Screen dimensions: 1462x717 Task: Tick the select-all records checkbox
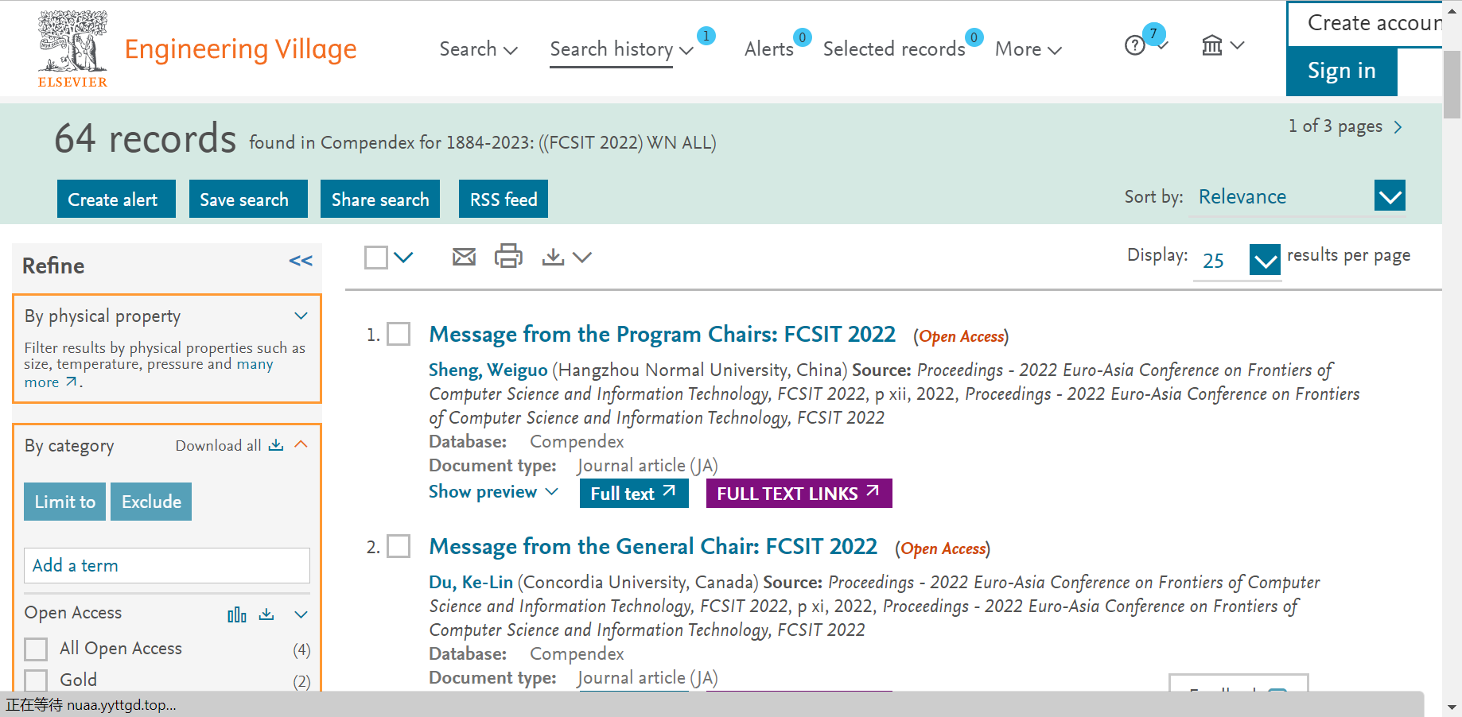tap(376, 258)
